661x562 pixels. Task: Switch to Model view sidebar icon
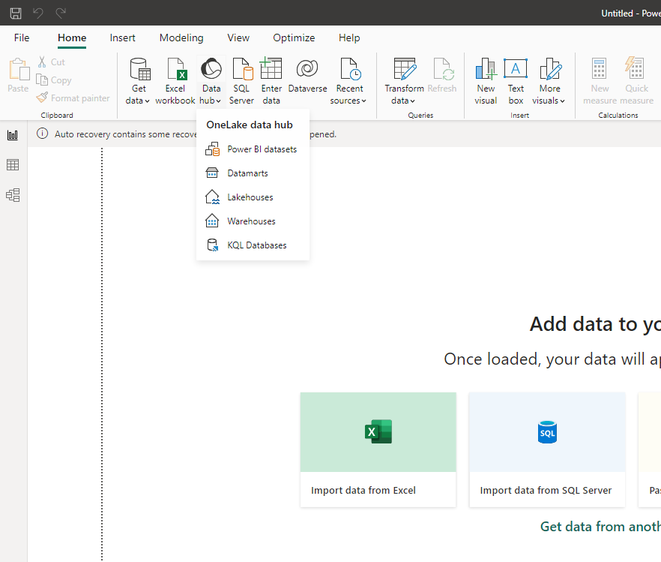(13, 195)
